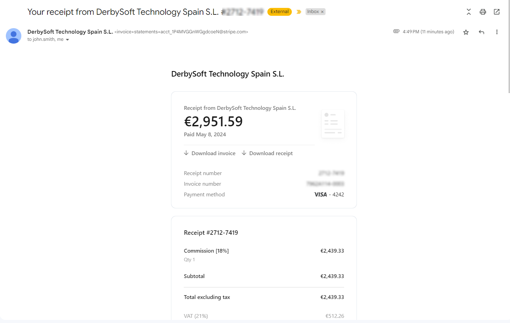This screenshot has width=510, height=323.
Task: Click the email subject line title
Action: pyautogui.click(x=145, y=12)
